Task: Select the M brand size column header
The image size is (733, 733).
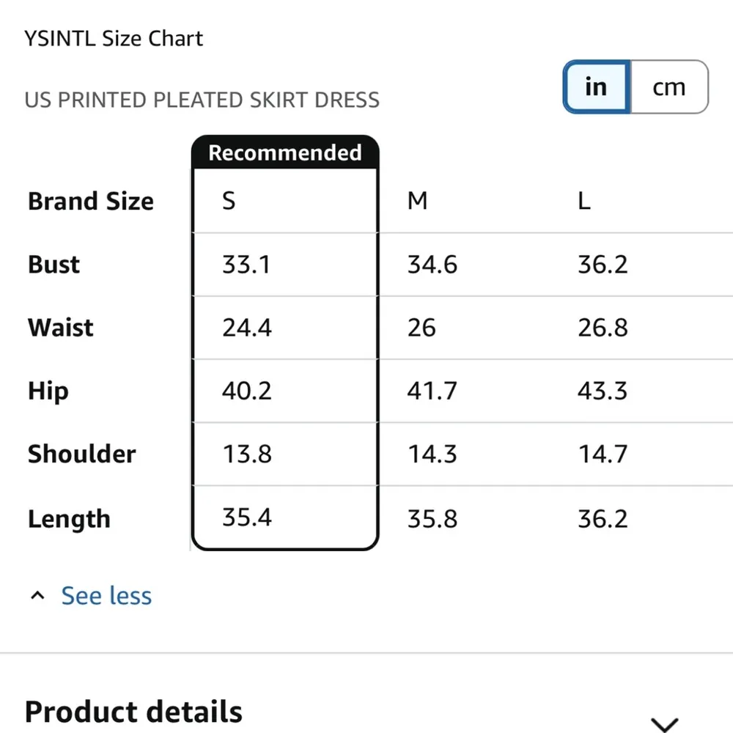Action: click(417, 201)
